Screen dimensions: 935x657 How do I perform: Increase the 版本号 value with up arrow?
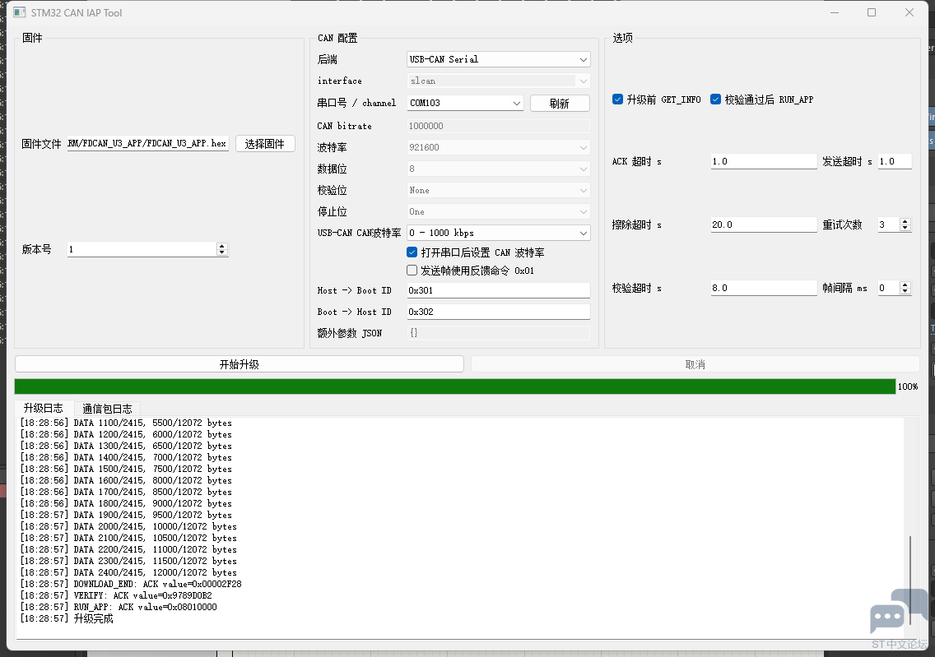click(222, 246)
